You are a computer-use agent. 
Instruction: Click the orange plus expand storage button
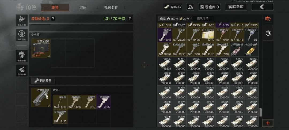point(268,123)
